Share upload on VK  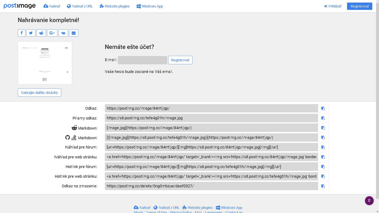[x=63, y=33]
